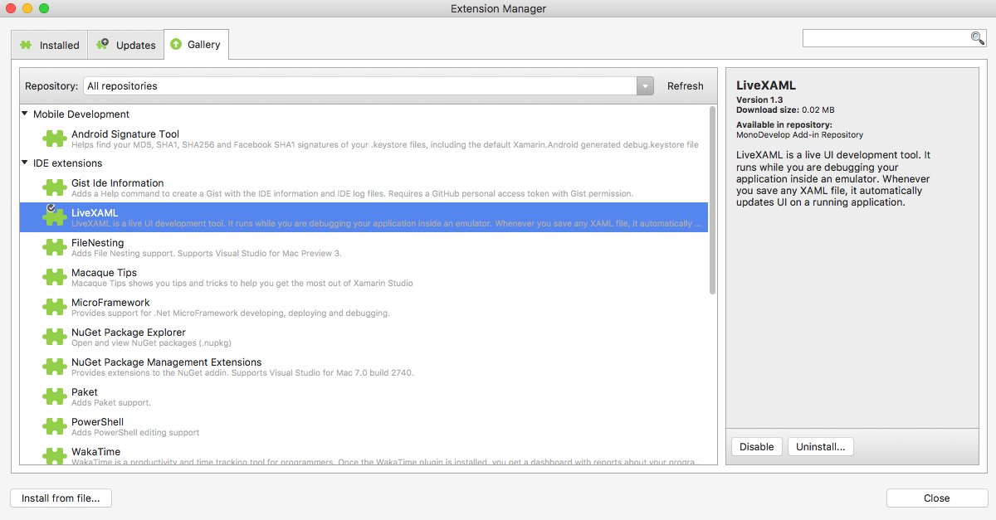Screen dimensions: 996x520
Task: Switch to the Gallery tab
Action: coord(196,44)
